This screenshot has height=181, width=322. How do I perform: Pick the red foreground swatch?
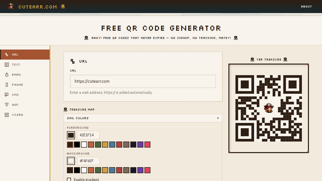click(x=119, y=144)
